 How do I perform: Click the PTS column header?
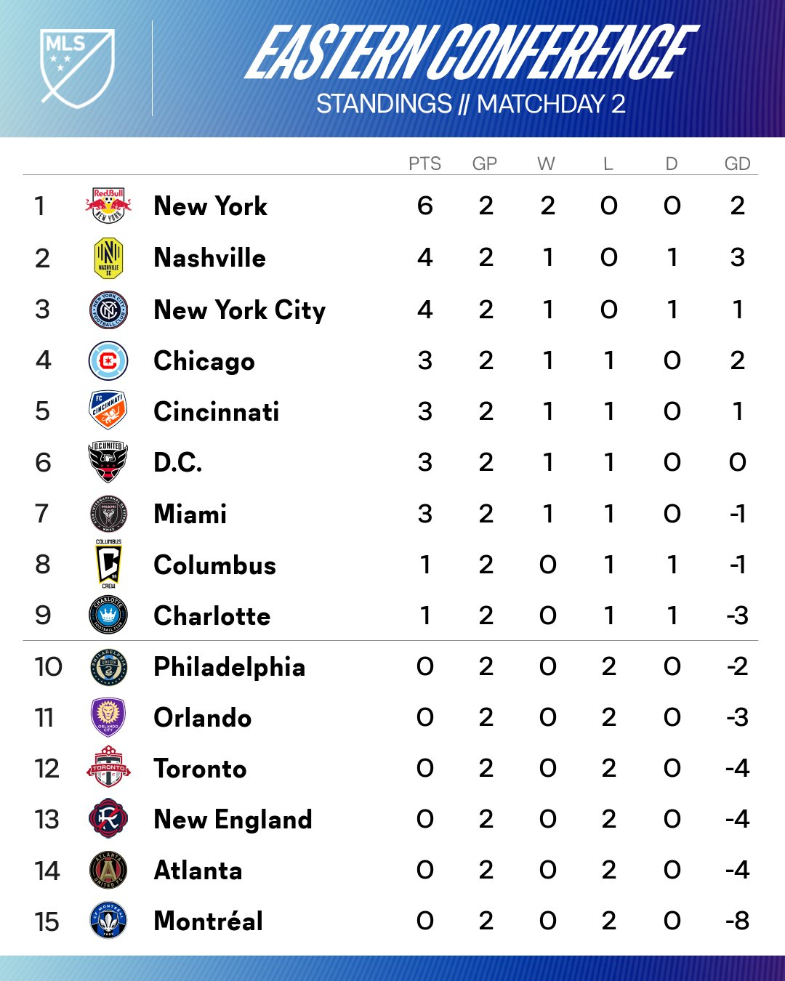tap(424, 163)
